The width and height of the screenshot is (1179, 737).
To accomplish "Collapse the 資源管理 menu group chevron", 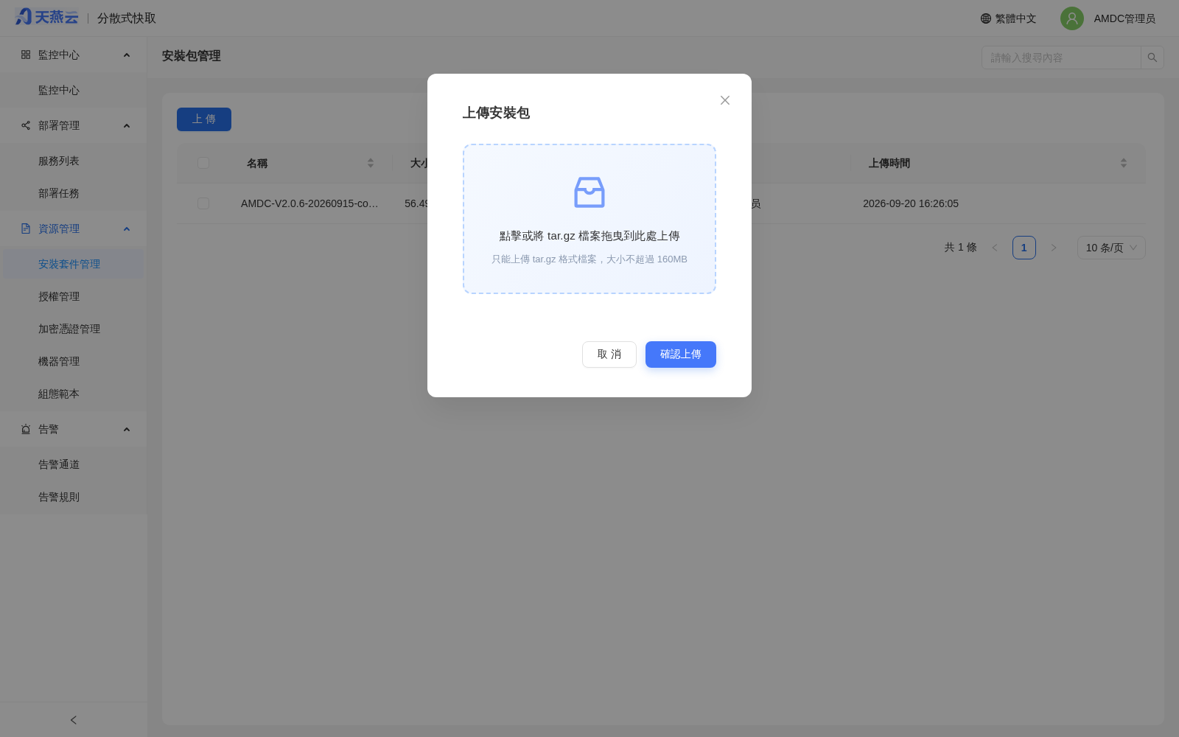I will point(127,229).
